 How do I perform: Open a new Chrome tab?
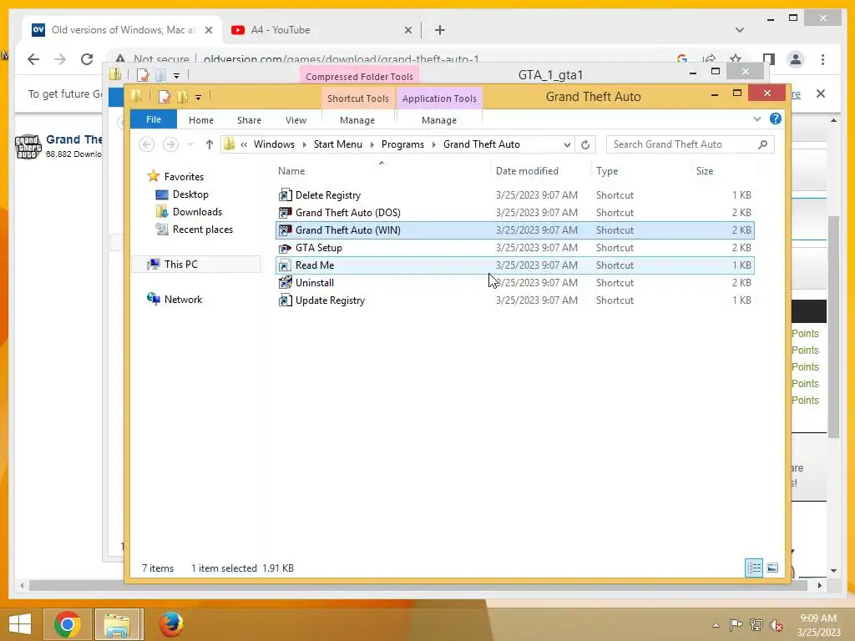439,30
